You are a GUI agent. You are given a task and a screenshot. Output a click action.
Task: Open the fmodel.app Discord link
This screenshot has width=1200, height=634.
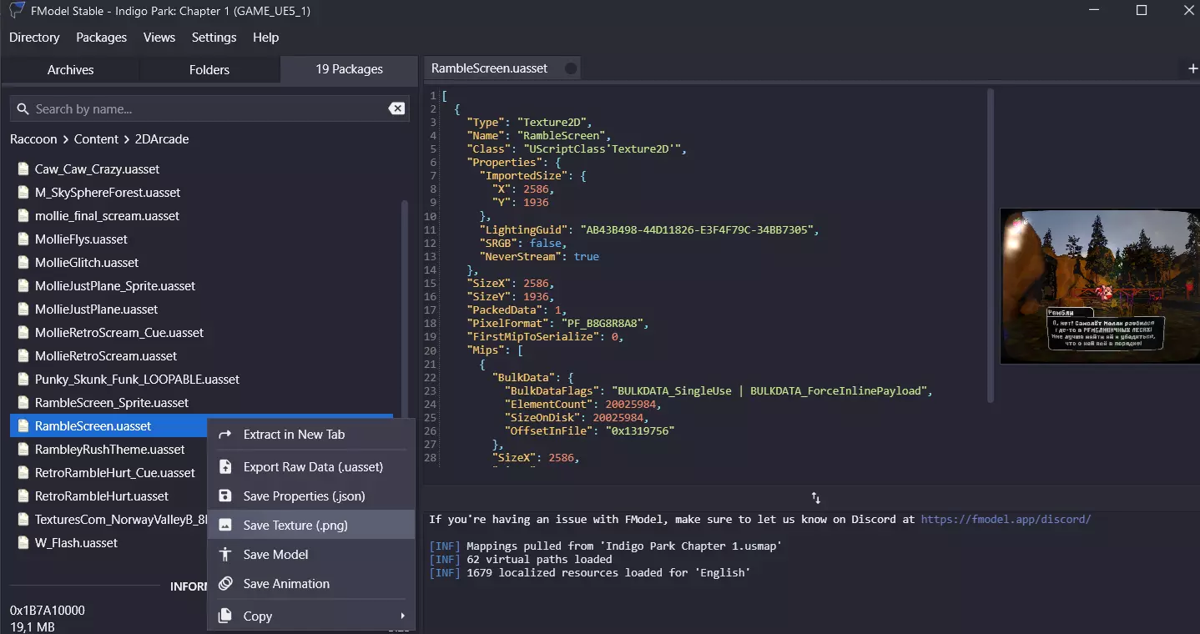coord(1006,520)
